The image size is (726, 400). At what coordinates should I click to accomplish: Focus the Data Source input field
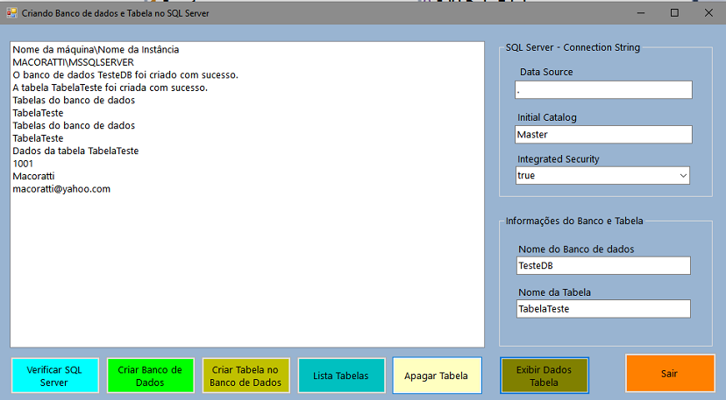pos(603,89)
